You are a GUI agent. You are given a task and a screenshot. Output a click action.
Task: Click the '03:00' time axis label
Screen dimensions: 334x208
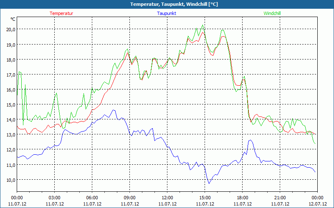coord(55,198)
